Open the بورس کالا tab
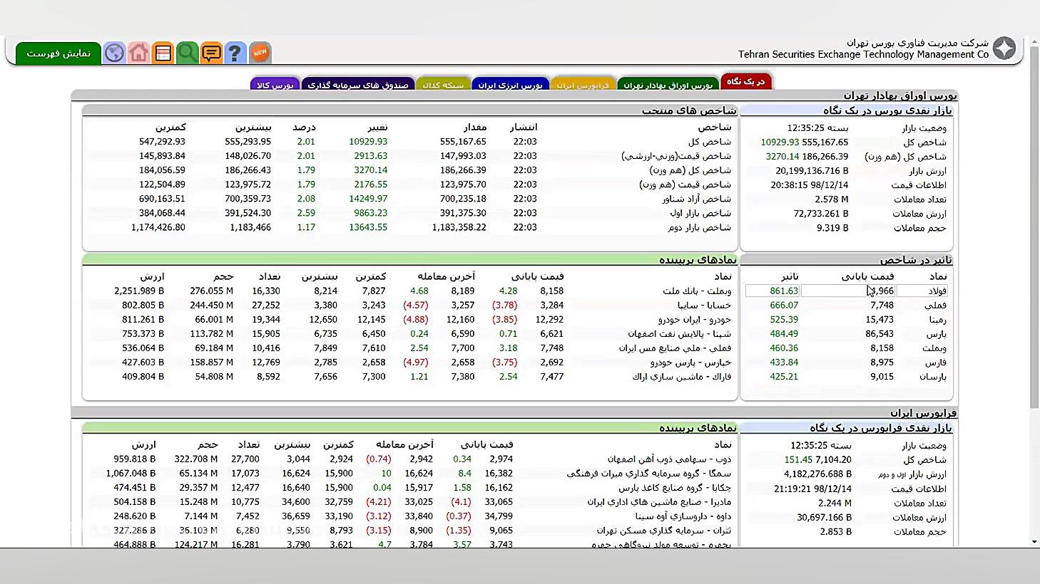This screenshot has height=584, width=1040. (275, 83)
